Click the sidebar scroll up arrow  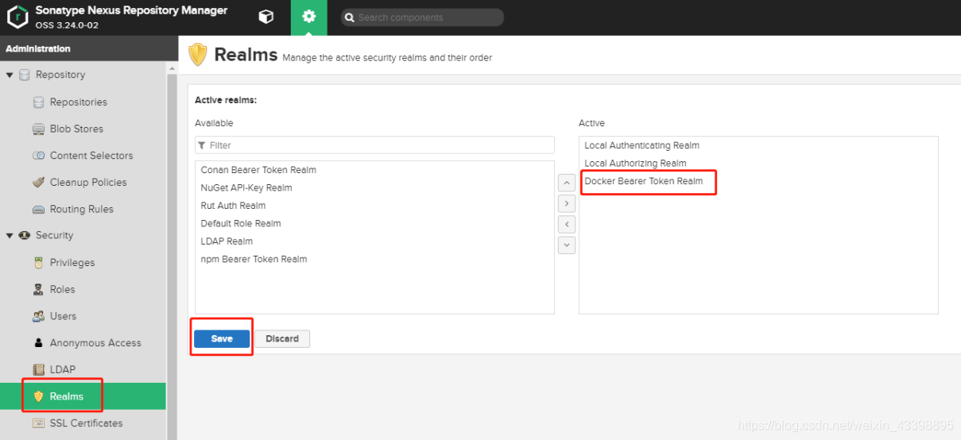point(172,69)
